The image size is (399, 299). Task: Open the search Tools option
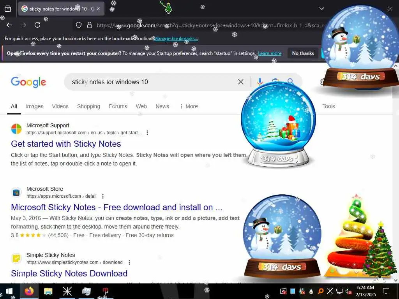[328, 106]
